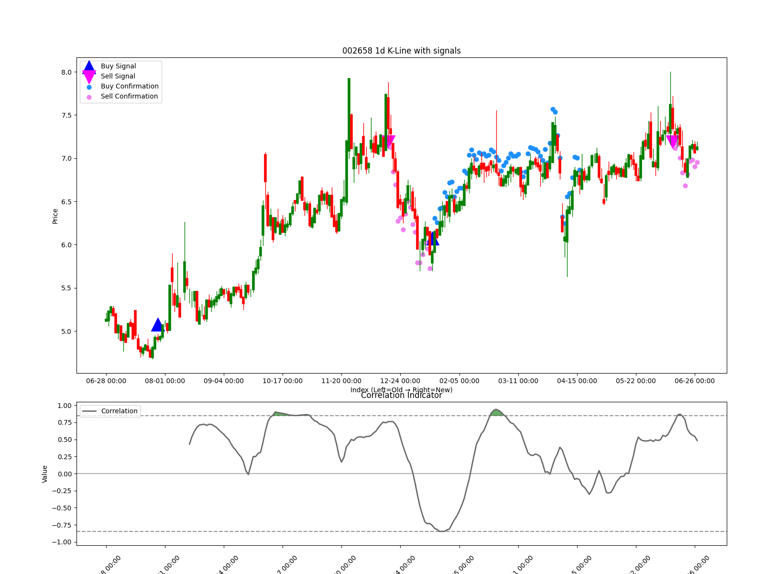Viewport: 765px width, 574px height.
Task: Click the 8.0 price tick label
Action: 66,72
